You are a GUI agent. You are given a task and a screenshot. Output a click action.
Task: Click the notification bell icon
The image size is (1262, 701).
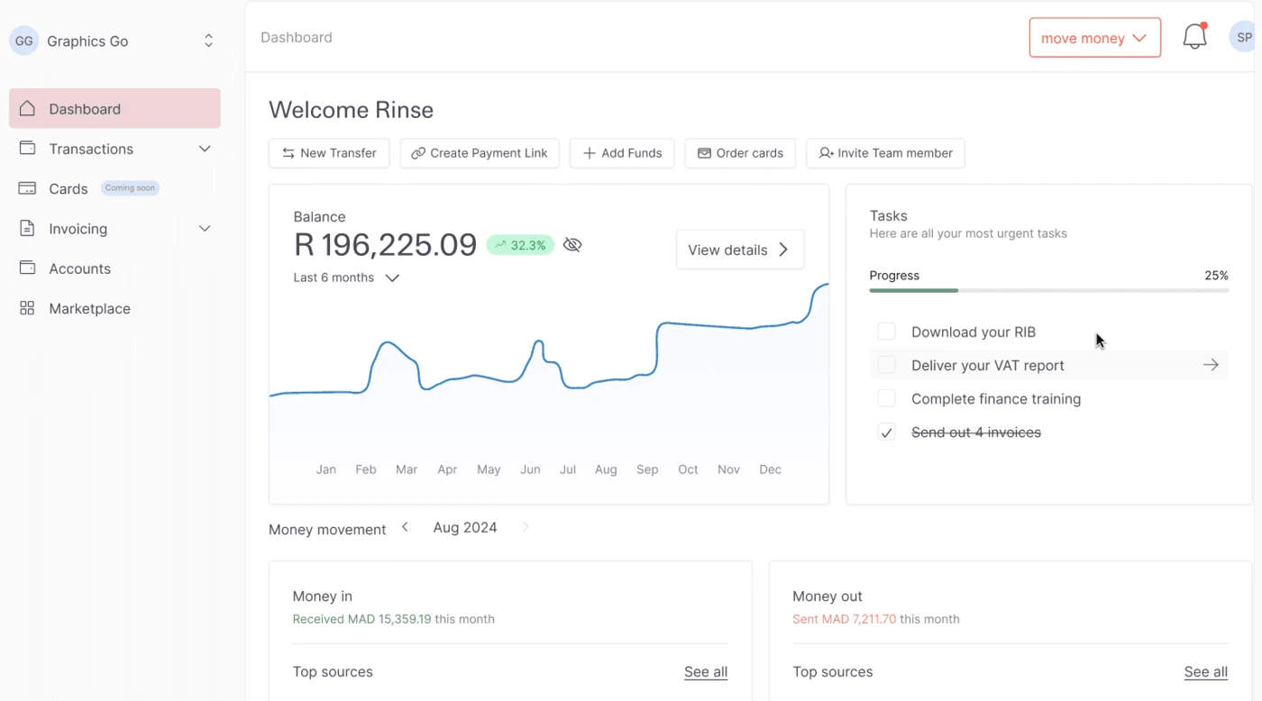(1194, 37)
